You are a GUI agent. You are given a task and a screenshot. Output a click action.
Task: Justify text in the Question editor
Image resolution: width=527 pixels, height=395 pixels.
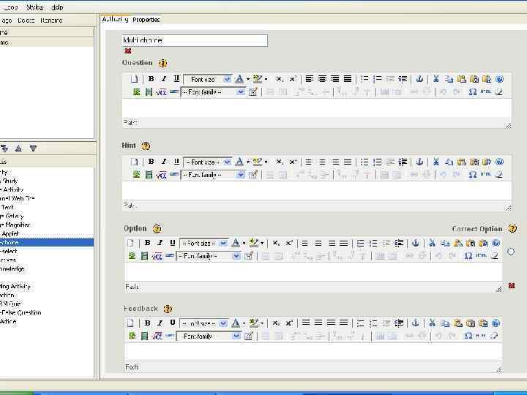(x=348, y=79)
